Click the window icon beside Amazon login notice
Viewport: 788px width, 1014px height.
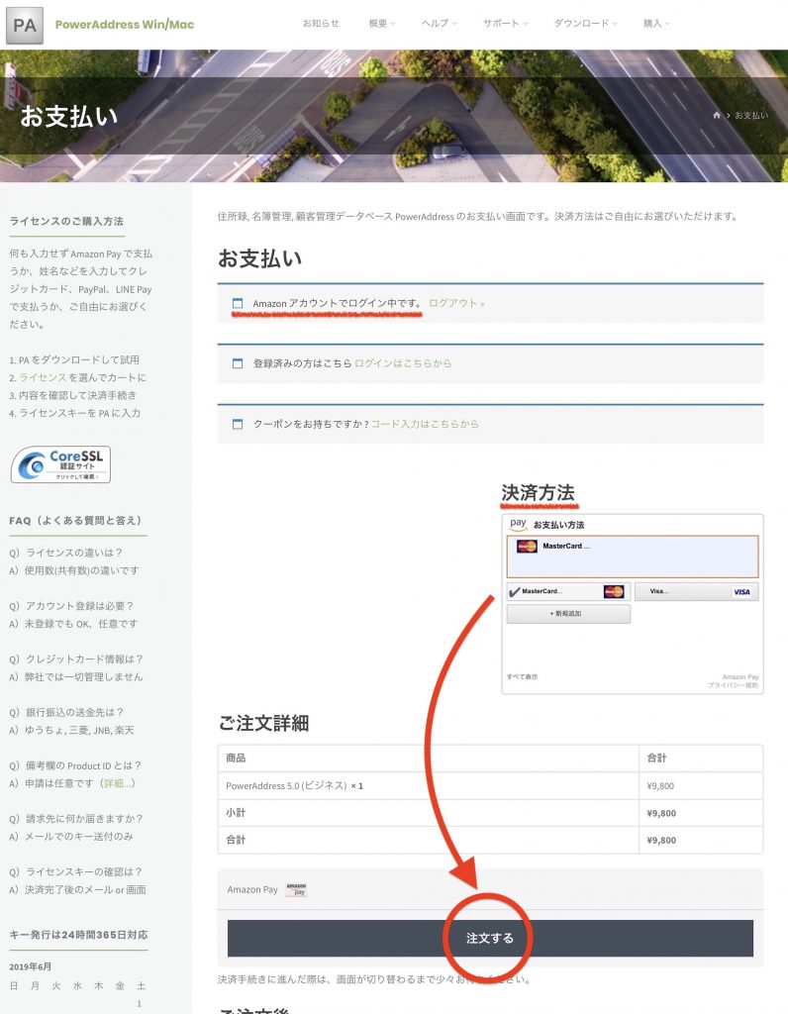point(238,303)
